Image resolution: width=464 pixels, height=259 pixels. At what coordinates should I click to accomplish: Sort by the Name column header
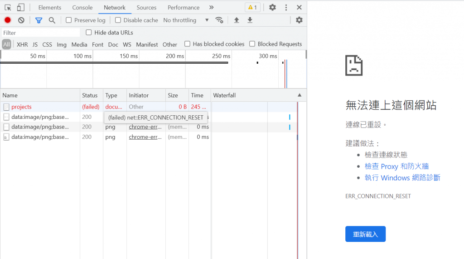(40, 95)
